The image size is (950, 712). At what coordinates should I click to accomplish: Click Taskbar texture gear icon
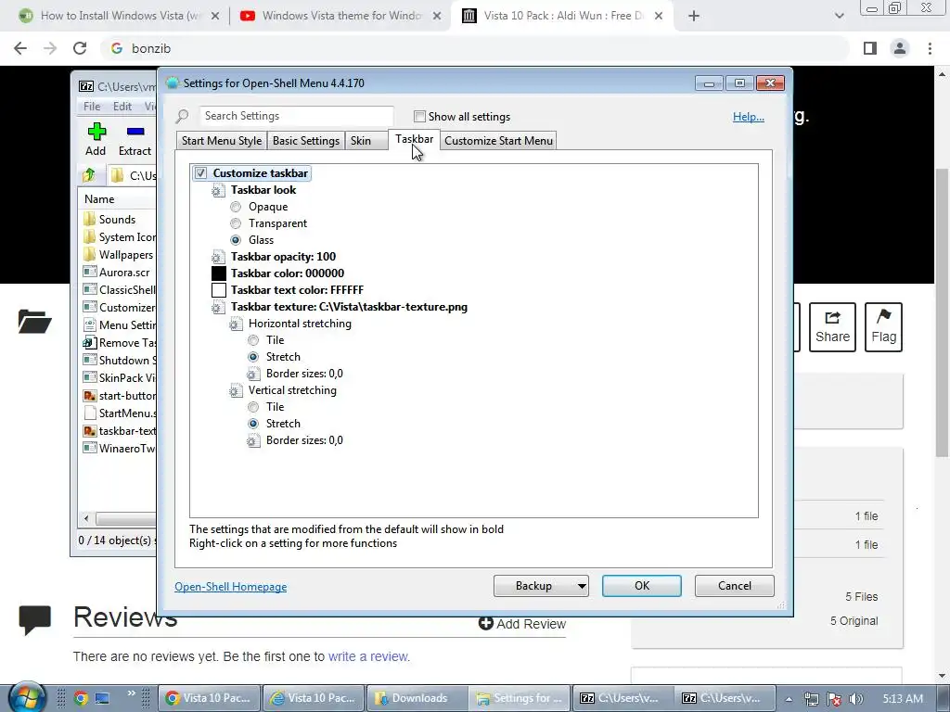(x=218, y=308)
